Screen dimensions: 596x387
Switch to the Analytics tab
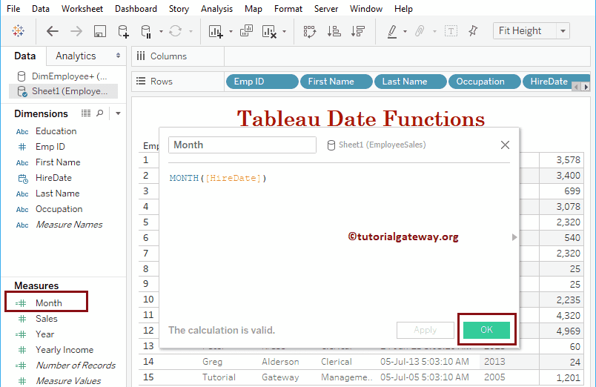tap(76, 56)
